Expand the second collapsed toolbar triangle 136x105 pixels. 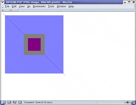pyautogui.click(x=11, y=10)
